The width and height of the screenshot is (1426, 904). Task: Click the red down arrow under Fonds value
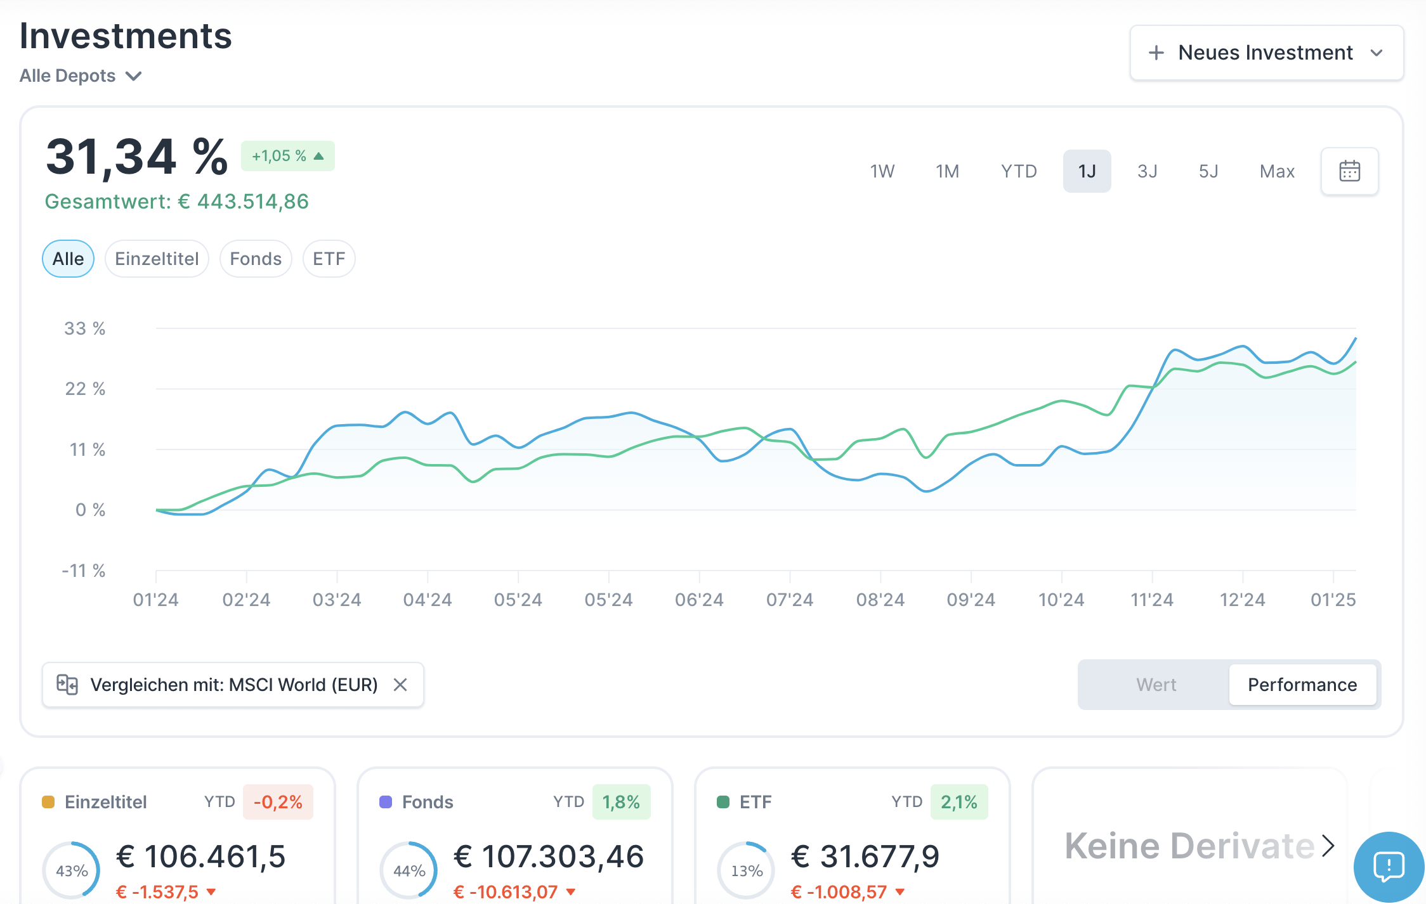tap(571, 892)
